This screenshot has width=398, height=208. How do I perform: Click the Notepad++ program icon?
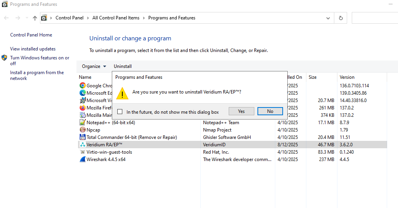point(82,123)
